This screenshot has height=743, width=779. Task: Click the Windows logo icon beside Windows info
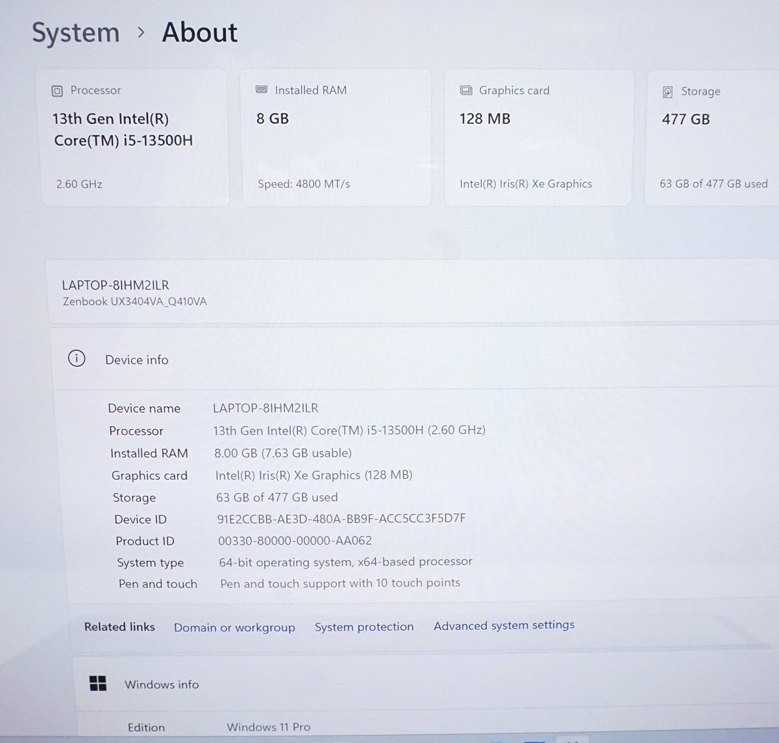tap(98, 683)
